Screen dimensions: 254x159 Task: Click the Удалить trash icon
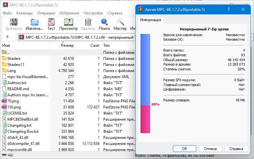point(88,22)
